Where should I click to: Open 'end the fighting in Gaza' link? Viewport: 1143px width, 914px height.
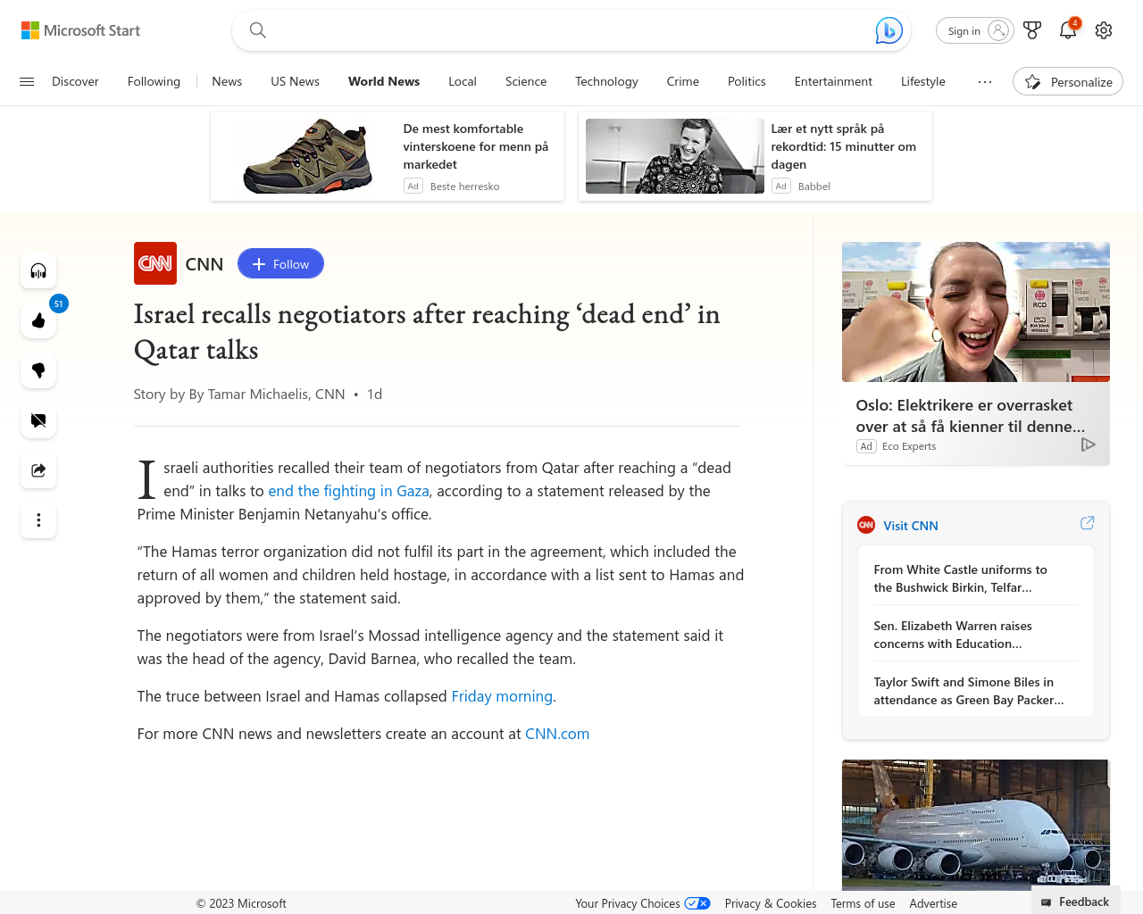tap(348, 491)
